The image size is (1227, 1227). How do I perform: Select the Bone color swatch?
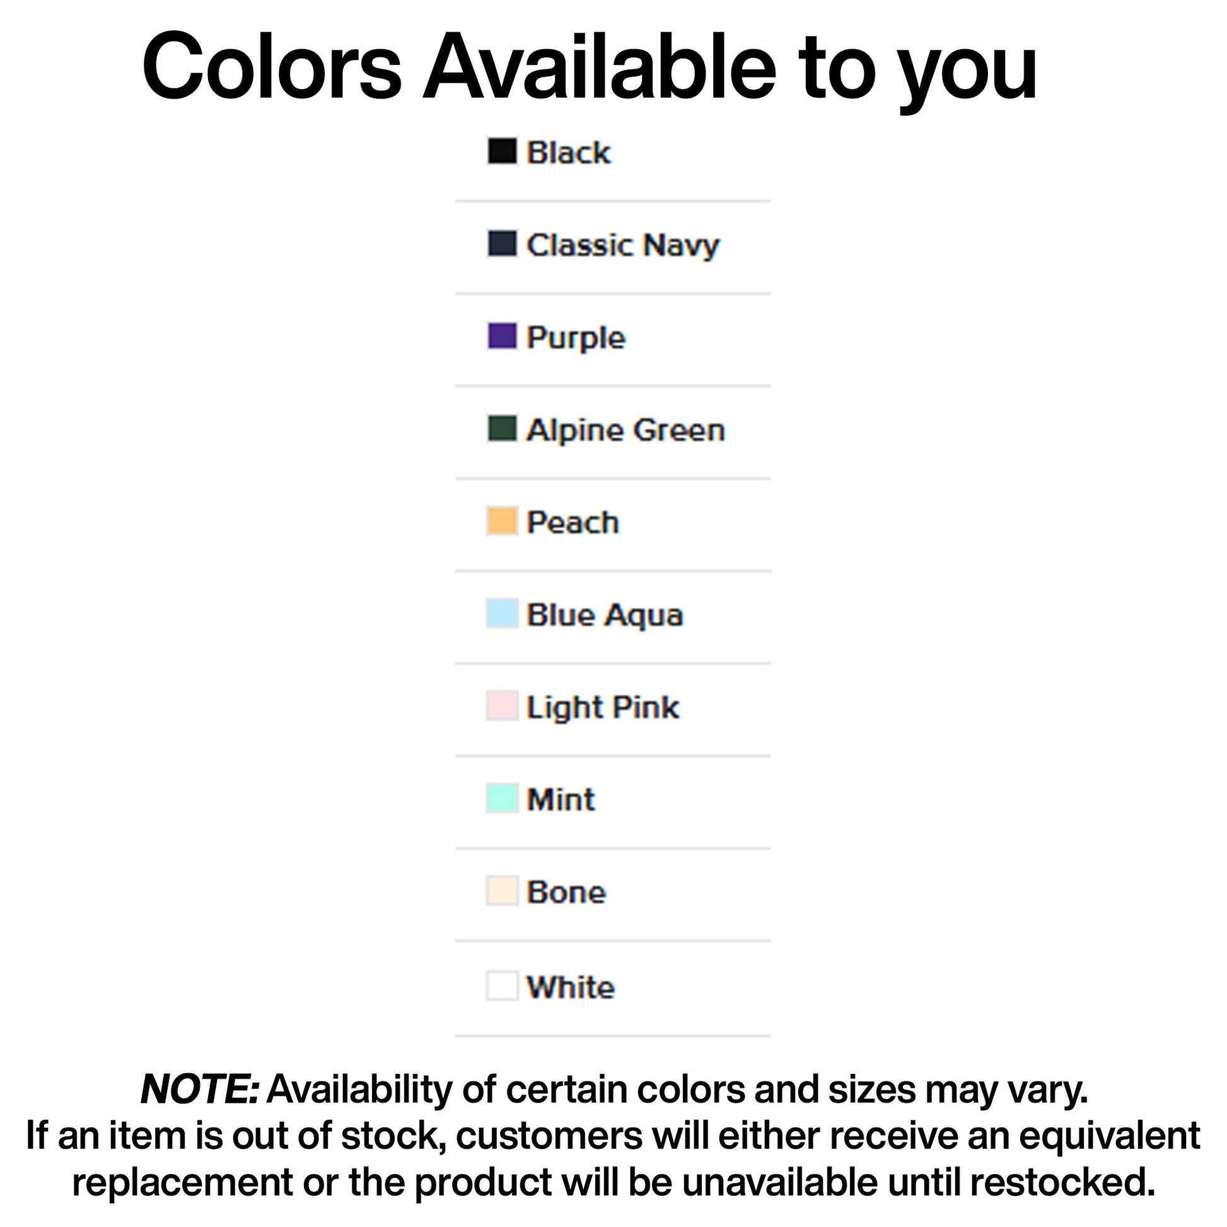coord(502,891)
